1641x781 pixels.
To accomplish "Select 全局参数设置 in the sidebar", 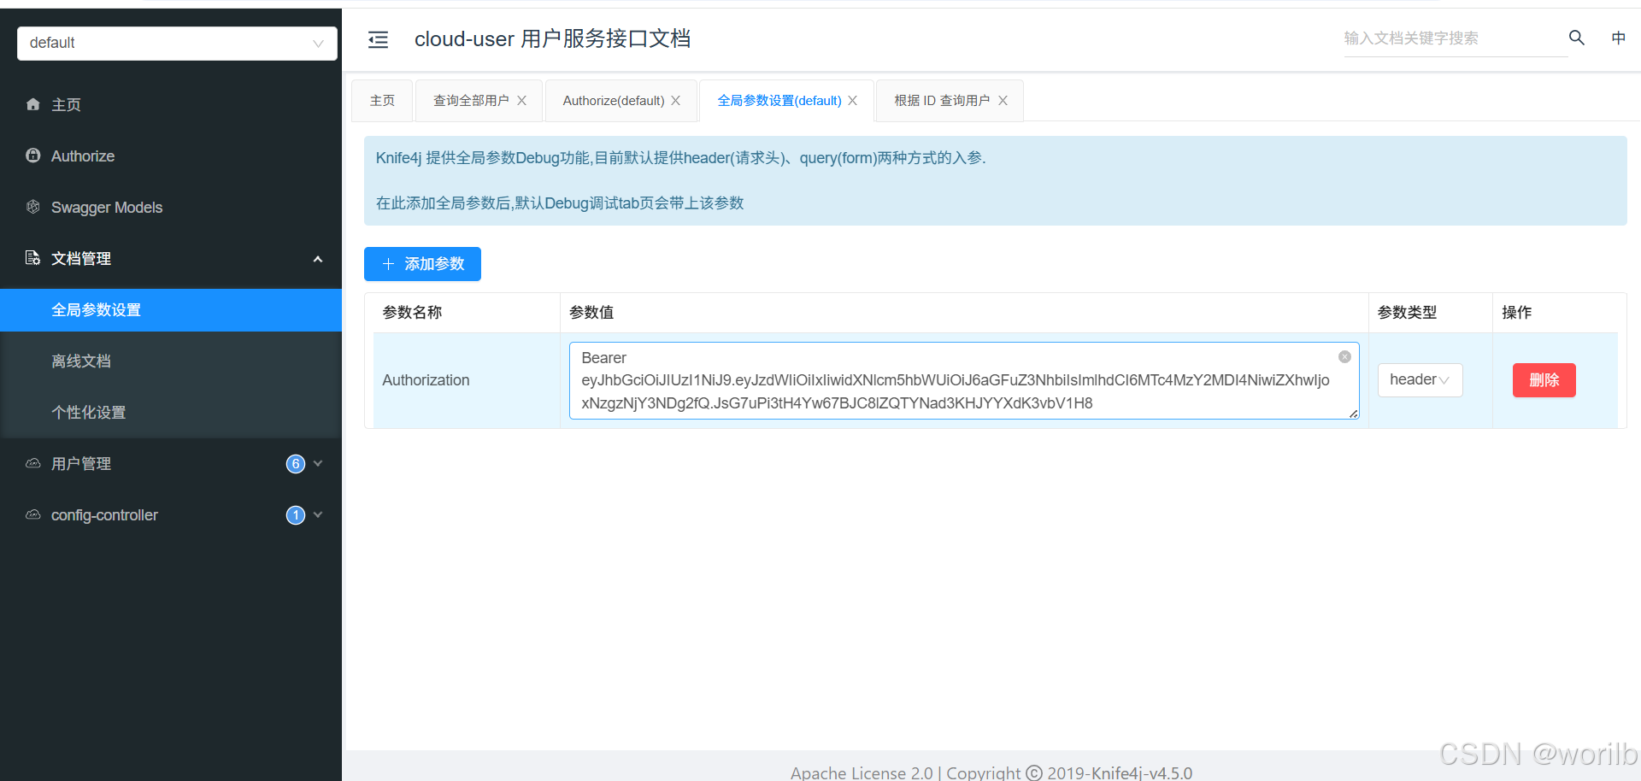I will (x=171, y=310).
